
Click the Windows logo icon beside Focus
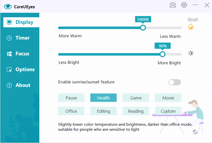point(9,54)
